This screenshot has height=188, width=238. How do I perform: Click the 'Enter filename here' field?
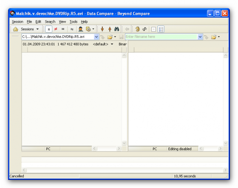point(161,37)
